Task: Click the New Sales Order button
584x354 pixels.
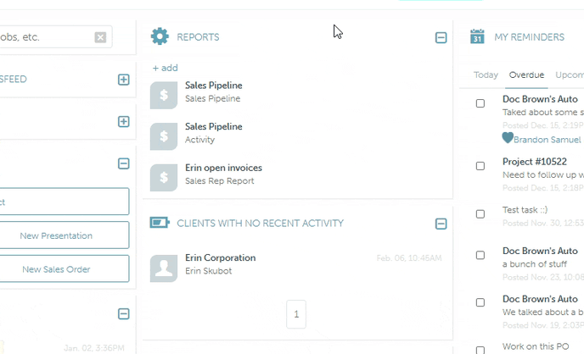Action: coord(64,269)
